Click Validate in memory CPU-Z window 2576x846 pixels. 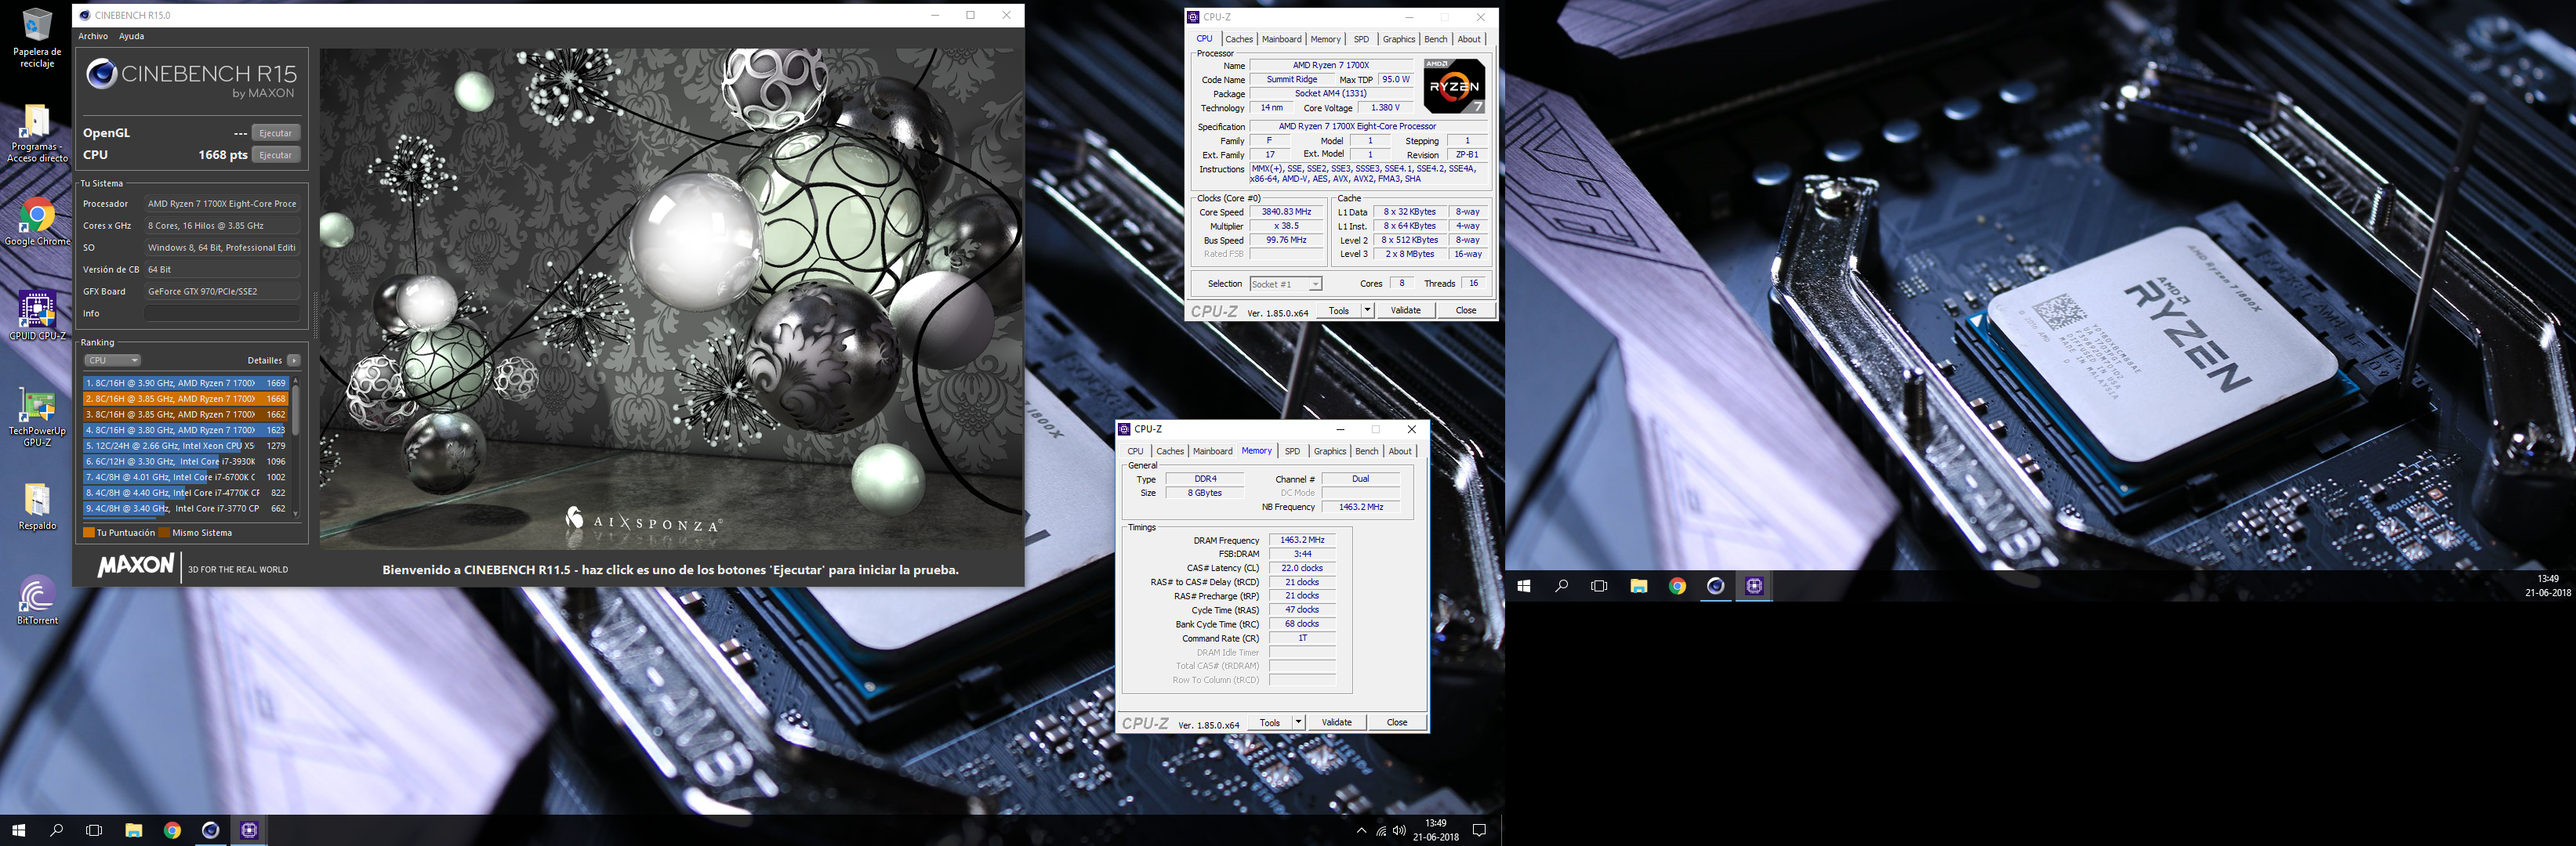(1336, 723)
